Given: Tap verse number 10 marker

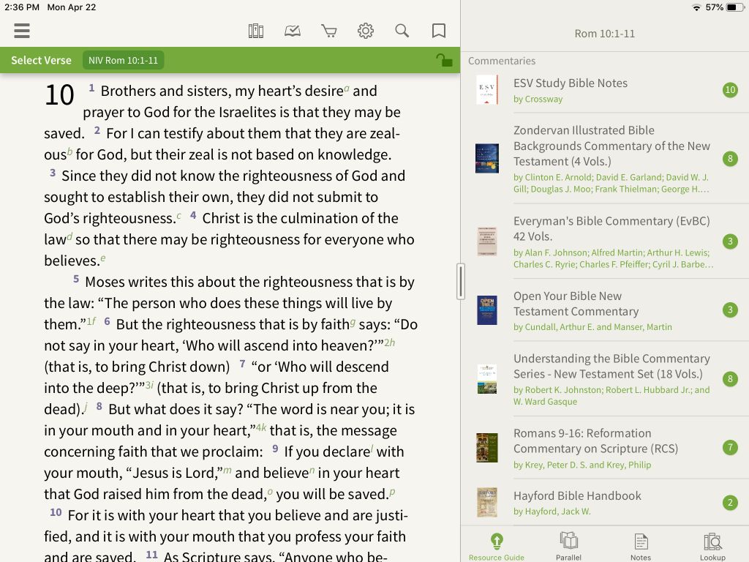Looking at the screenshot, I should pos(56,512).
